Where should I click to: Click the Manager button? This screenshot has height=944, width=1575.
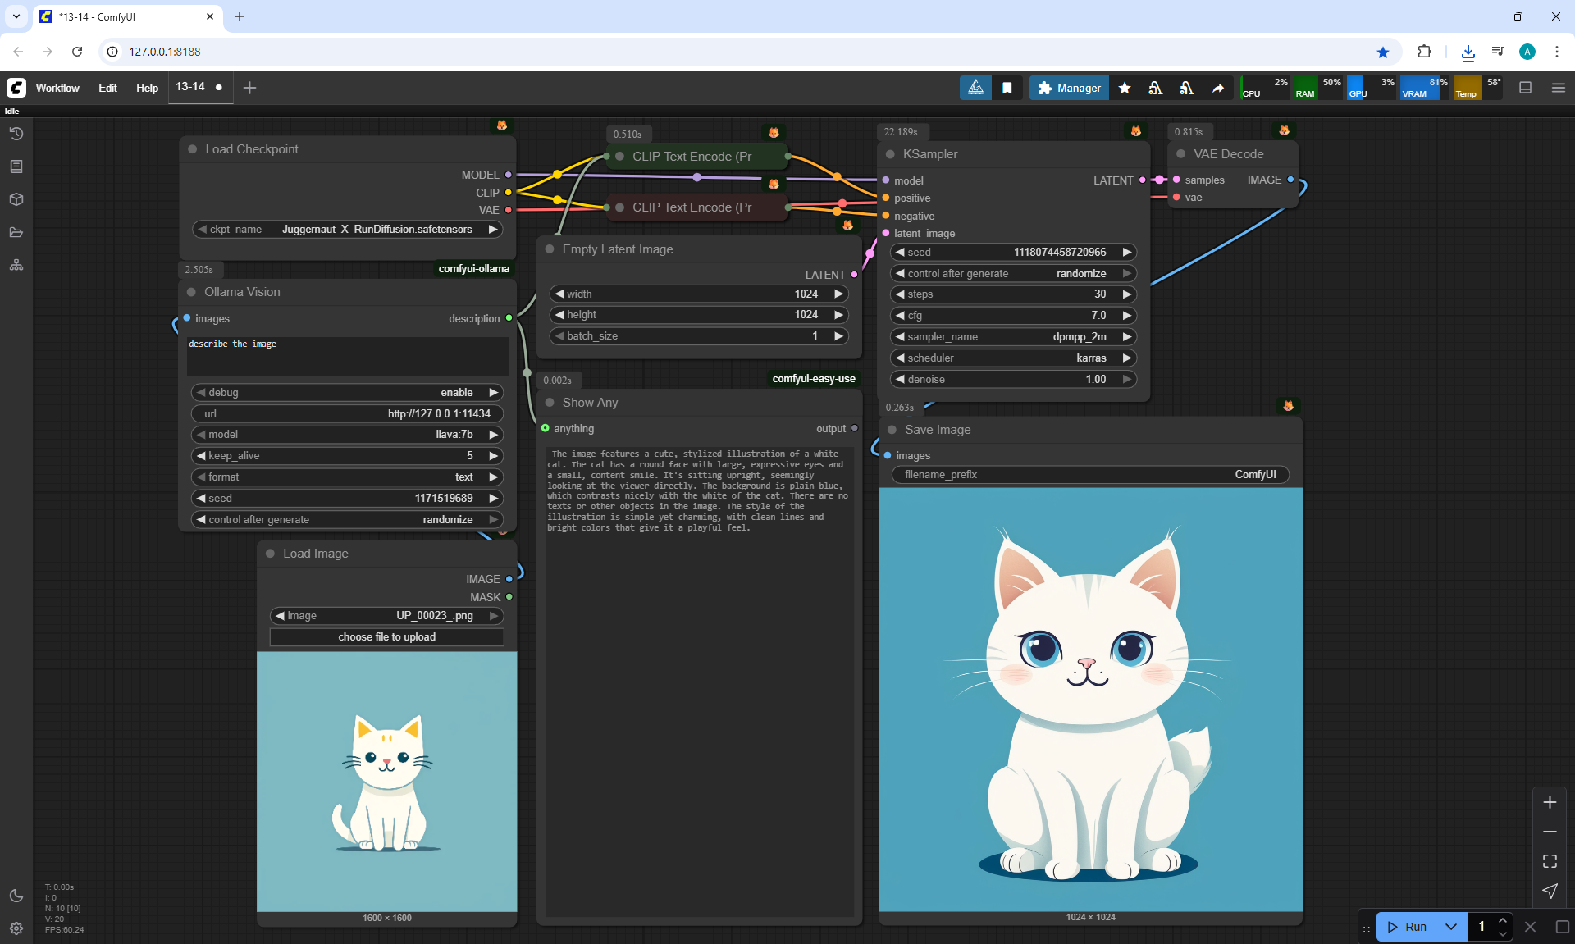point(1069,88)
